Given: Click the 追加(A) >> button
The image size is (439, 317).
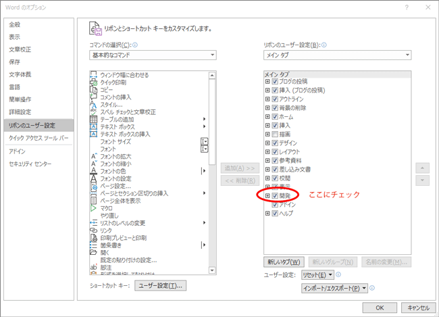Looking at the screenshot, I should (240, 168).
